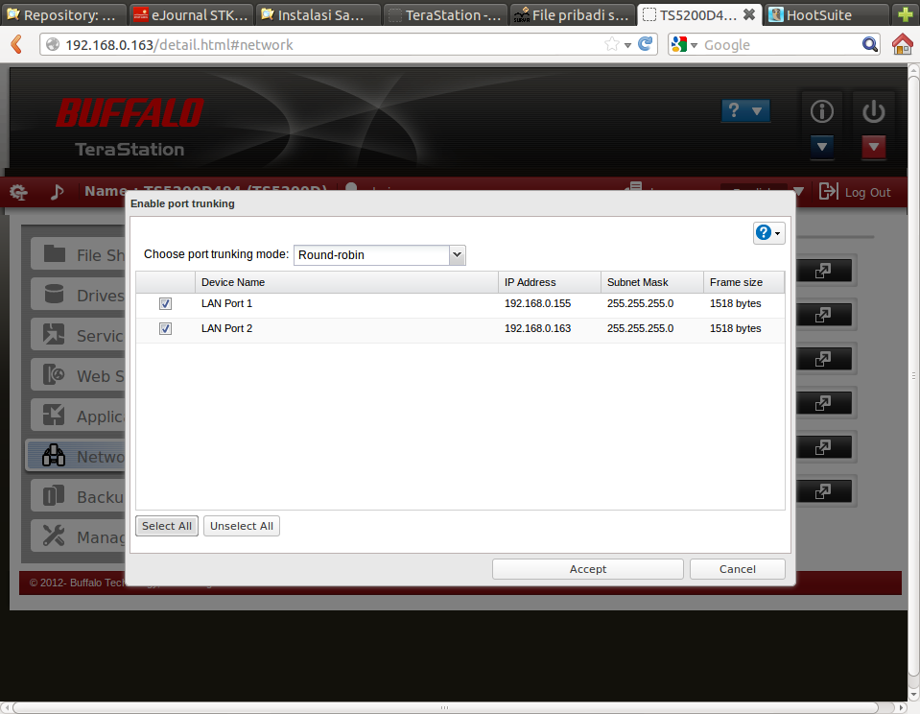Click the Round-robin mode combo box field
This screenshot has width=920, height=714.
click(x=372, y=255)
